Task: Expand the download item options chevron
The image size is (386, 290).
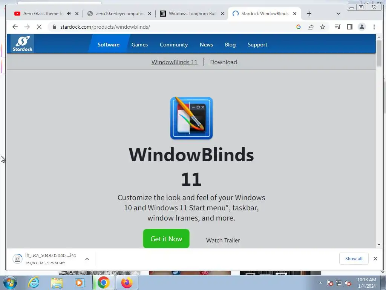Action: [87, 259]
